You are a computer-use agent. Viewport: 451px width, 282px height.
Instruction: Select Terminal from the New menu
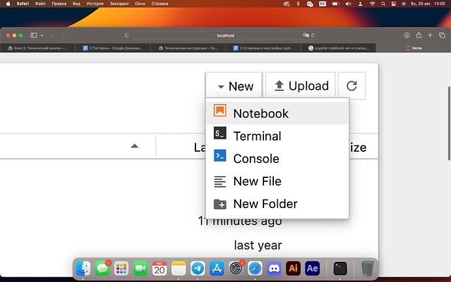click(x=277, y=135)
